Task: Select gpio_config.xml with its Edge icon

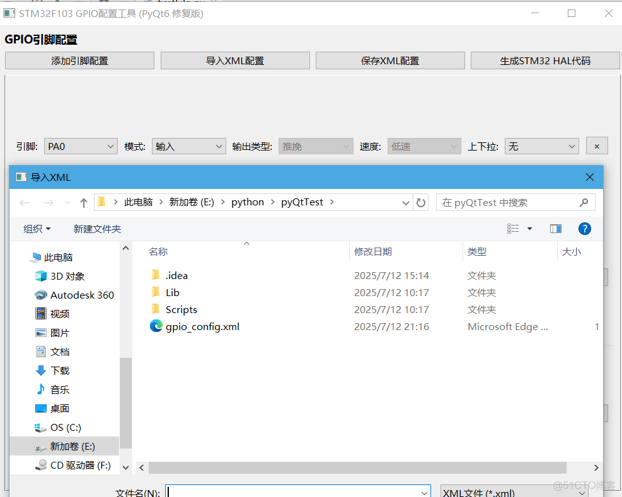Action: (x=201, y=326)
